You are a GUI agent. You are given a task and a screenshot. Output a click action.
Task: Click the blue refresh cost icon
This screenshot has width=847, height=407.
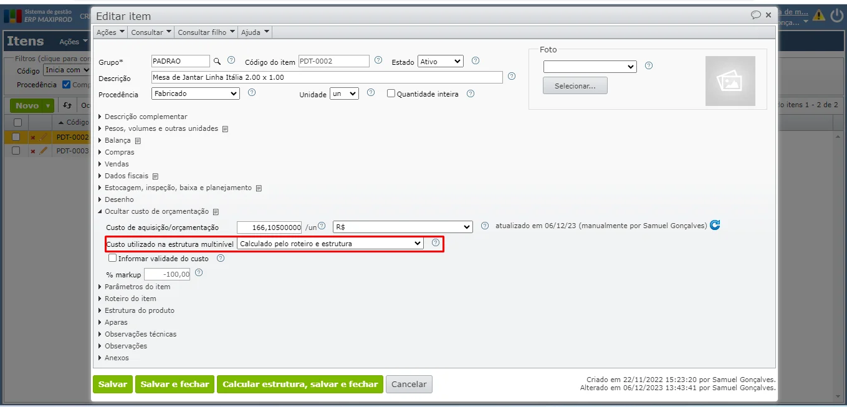point(715,225)
